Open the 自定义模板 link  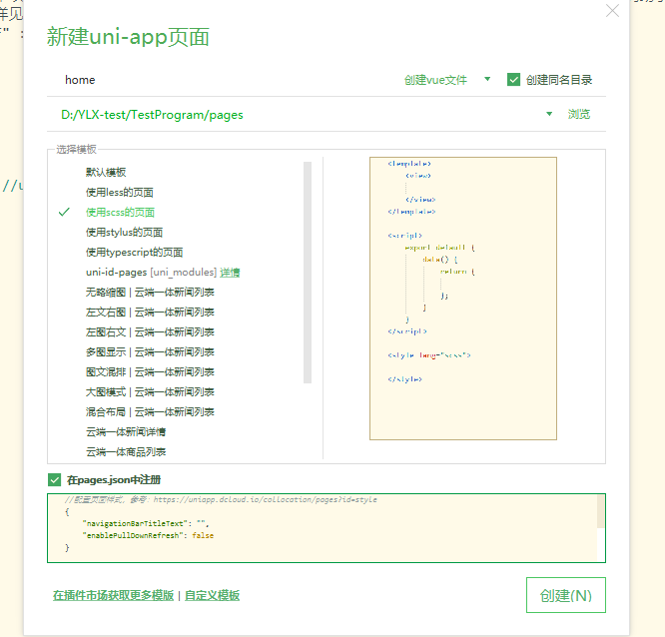(x=212, y=595)
